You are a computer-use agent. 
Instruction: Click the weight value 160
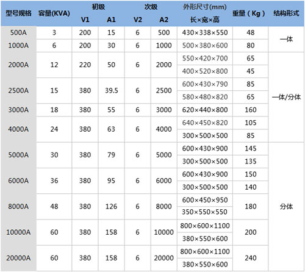coord(251,110)
